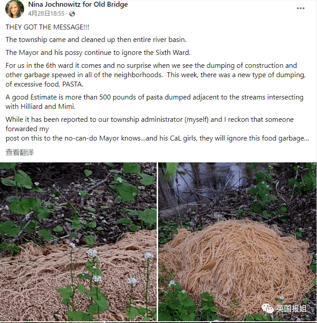The height and width of the screenshot is (323, 317).
Task: Click the 查看翻译 translation link
Action: (x=20, y=153)
